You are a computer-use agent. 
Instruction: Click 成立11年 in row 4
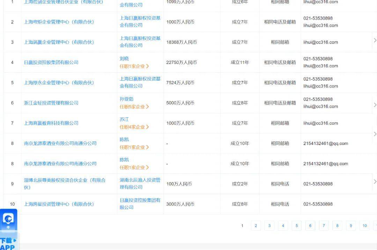[240, 62]
